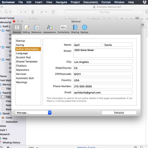Select Automatic Quit in the settings list
148x148 pixels.
[28, 78]
